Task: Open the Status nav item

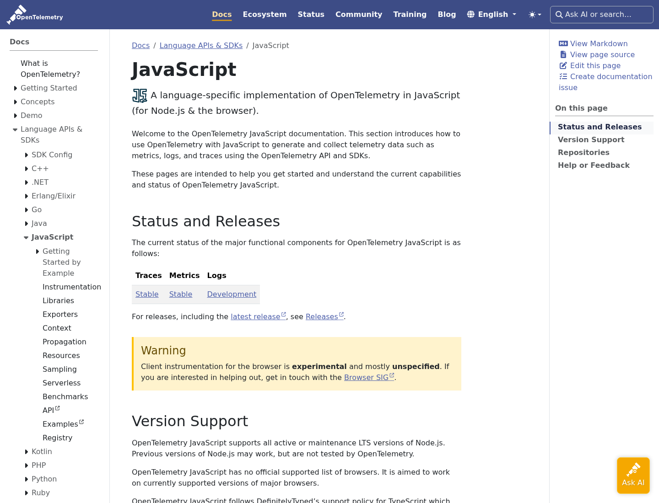Action: coord(311,15)
